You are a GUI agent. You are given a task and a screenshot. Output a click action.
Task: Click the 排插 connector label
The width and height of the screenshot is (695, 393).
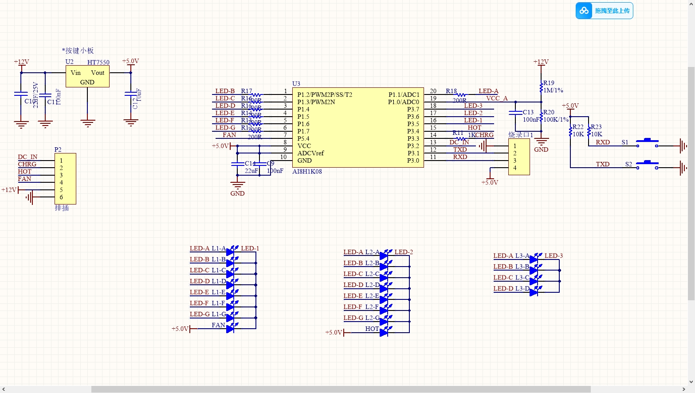pos(62,208)
